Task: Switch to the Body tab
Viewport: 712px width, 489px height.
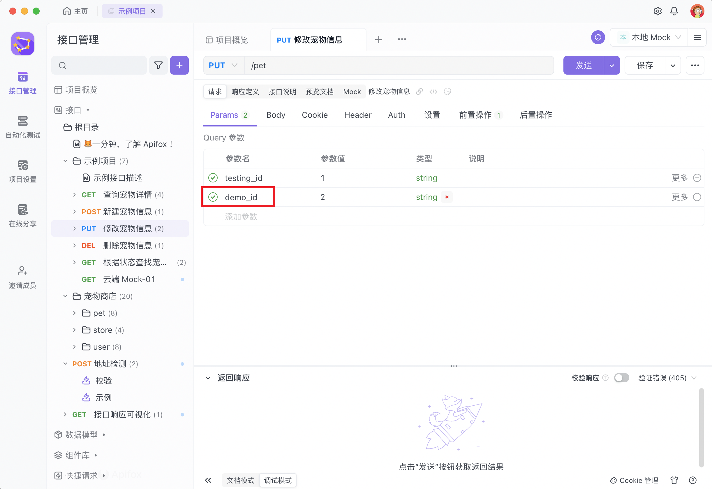Action: coord(275,115)
